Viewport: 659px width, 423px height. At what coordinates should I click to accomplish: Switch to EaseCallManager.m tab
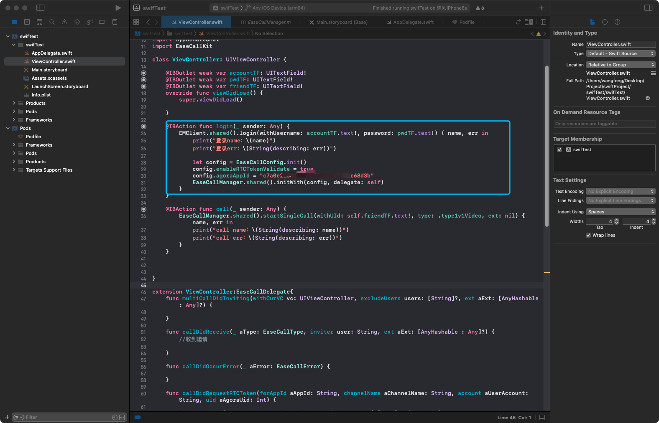pos(266,22)
